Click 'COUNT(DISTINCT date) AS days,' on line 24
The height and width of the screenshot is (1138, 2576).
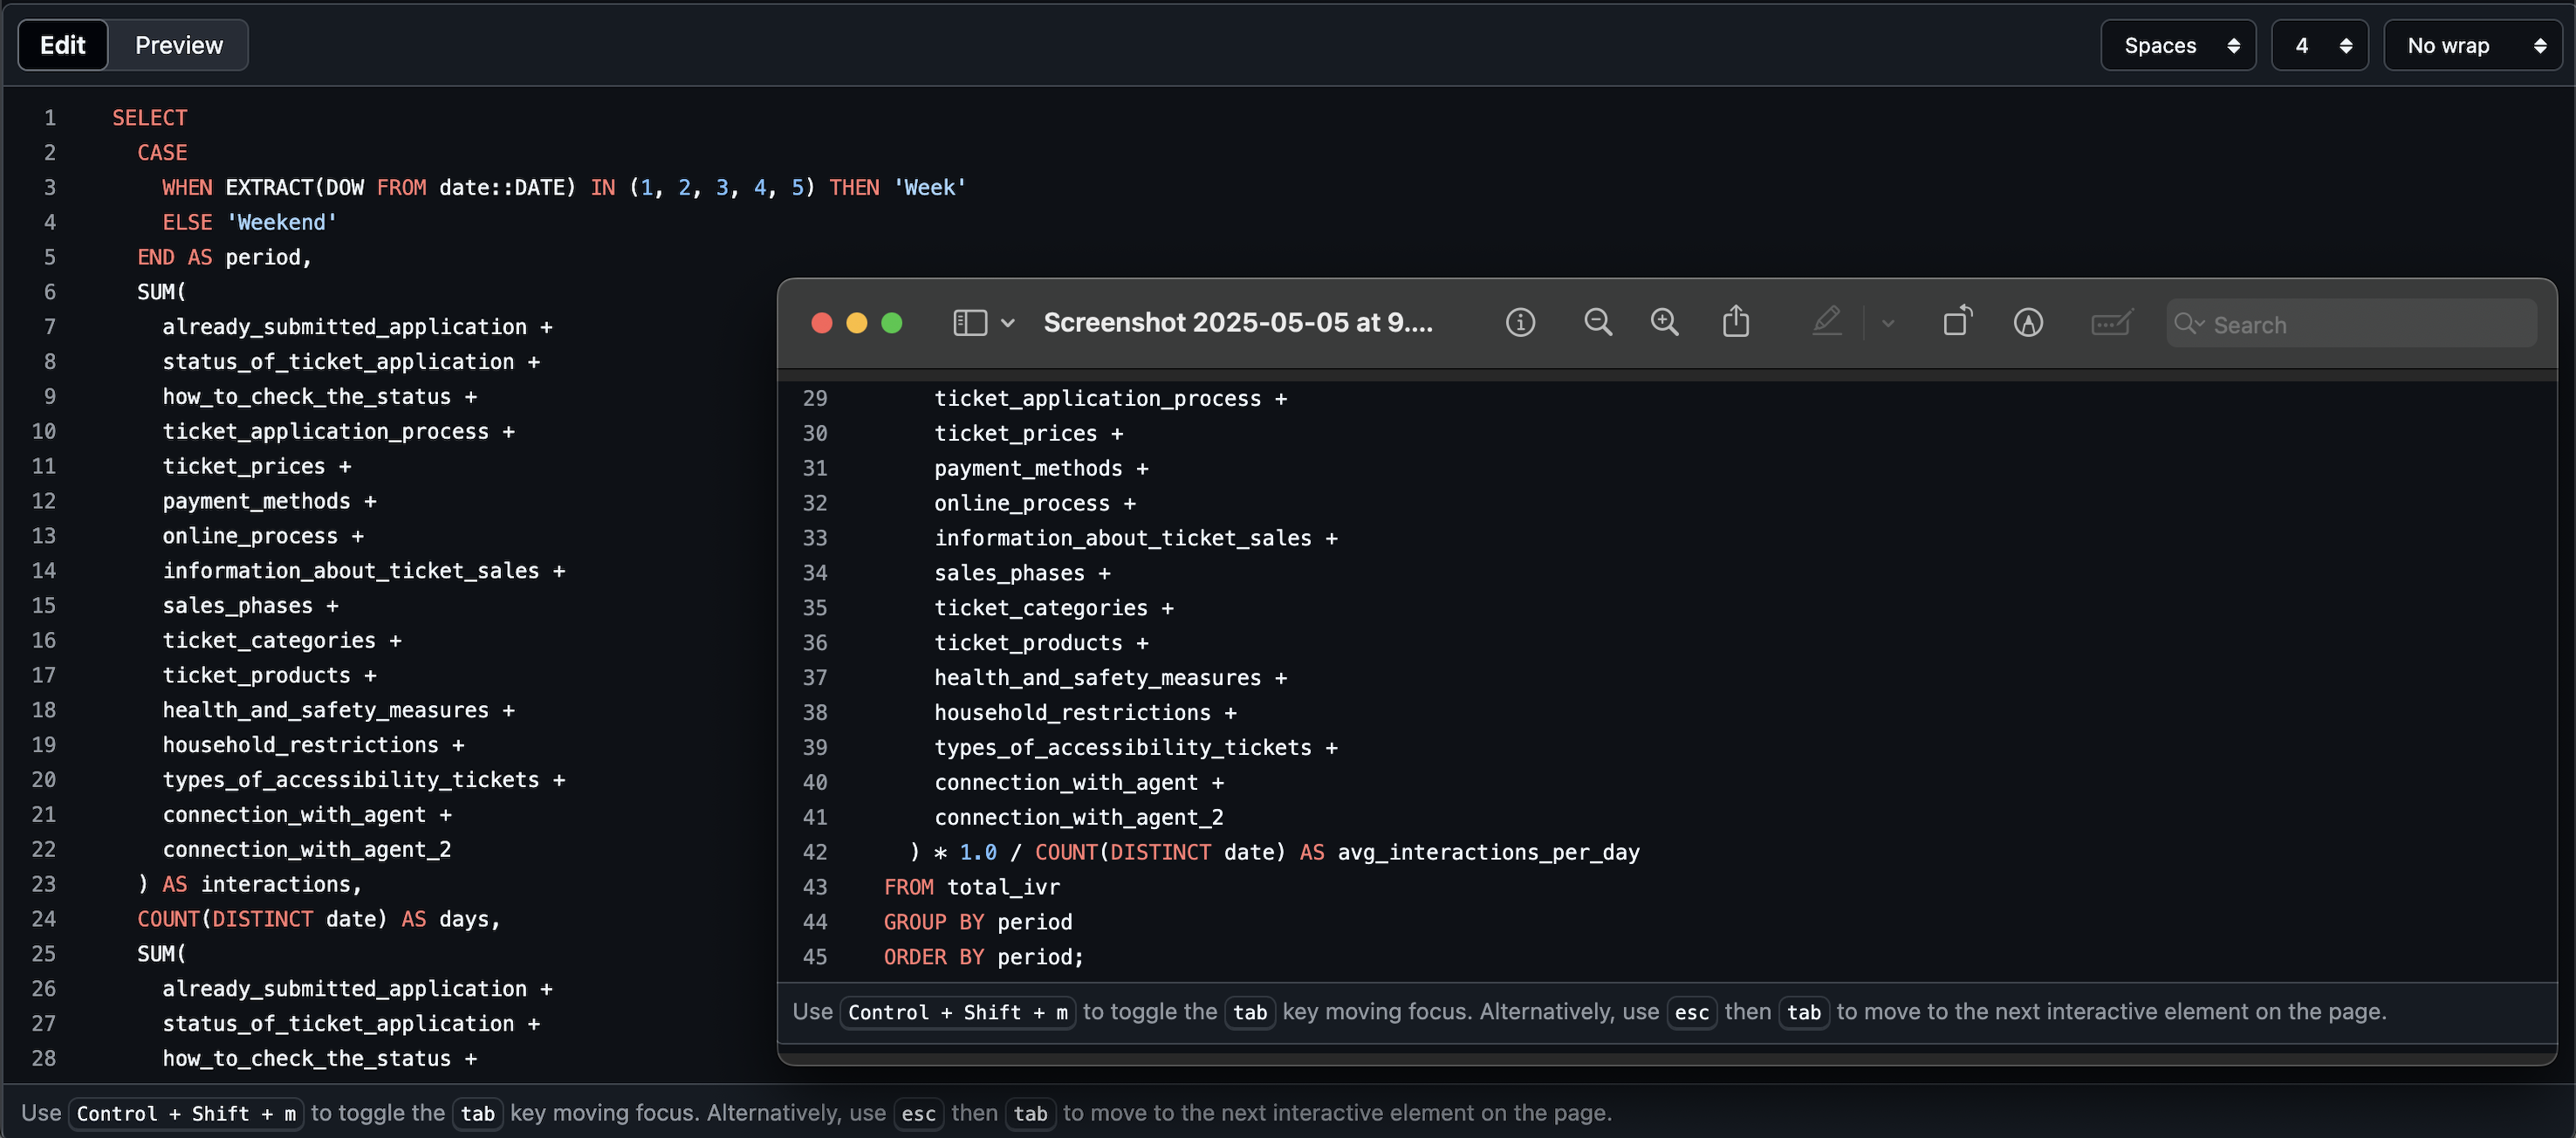pos(318,919)
